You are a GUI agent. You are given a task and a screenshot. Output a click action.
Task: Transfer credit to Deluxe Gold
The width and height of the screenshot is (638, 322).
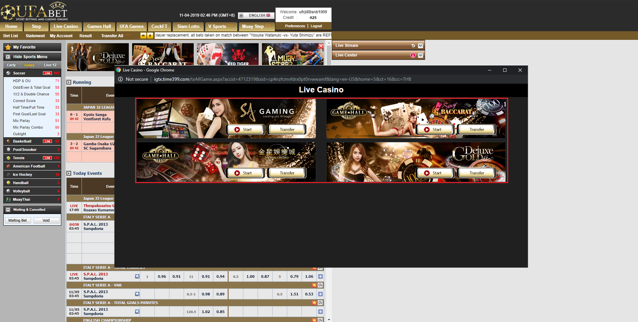tap(477, 173)
